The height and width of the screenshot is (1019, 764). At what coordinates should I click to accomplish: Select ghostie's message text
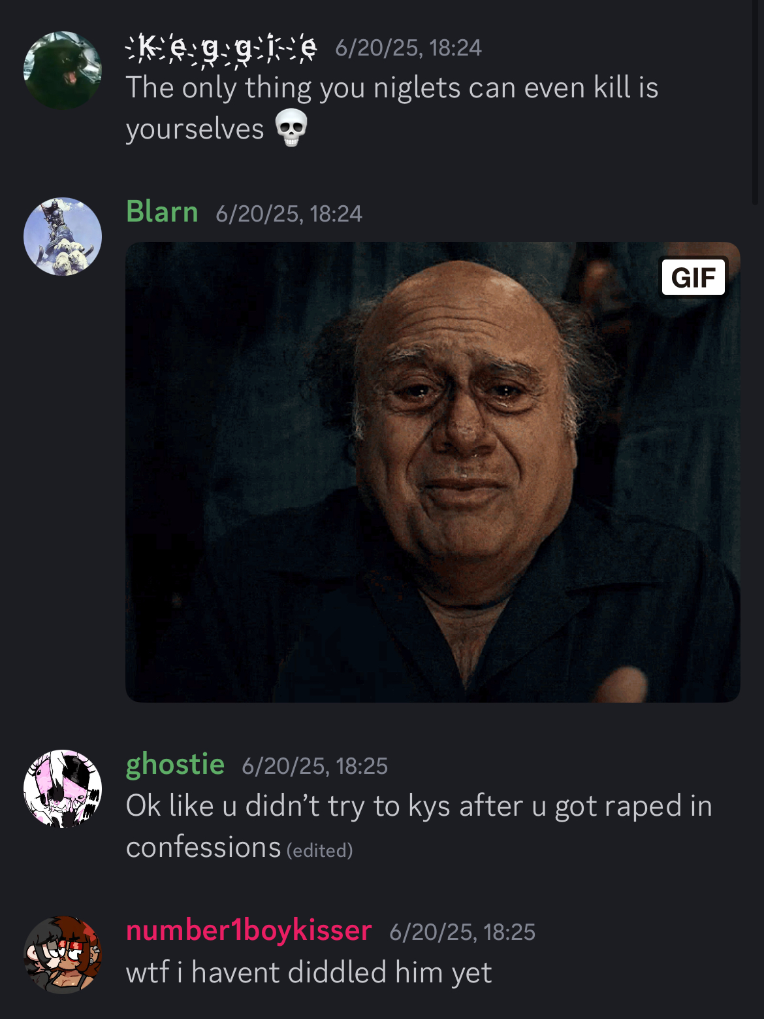tap(419, 826)
